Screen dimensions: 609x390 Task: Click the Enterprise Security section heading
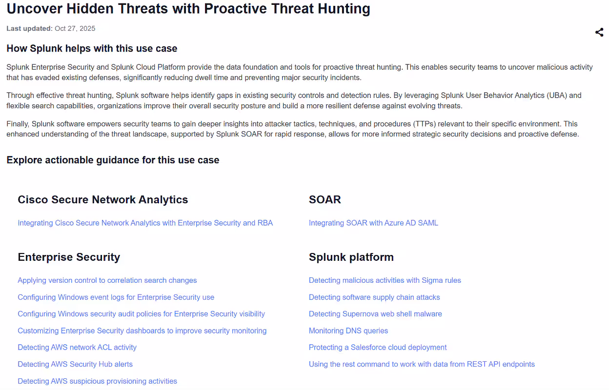[69, 257]
